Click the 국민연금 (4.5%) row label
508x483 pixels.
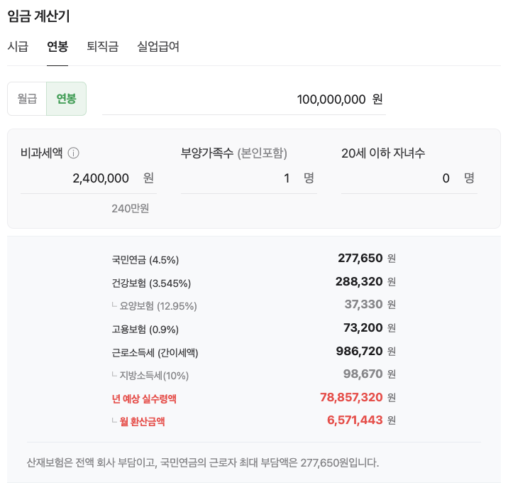pyautogui.click(x=145, y=260)
